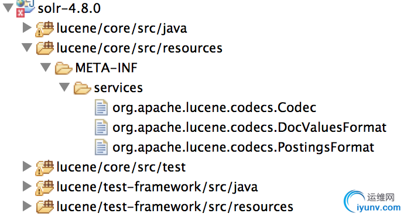Collapse the lucene/core/src/resources folder
This screenshot has width=404, height=217.
point(27,47)
